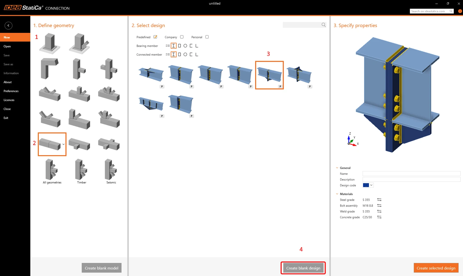
Task: Pick channel section for Connected member
Action: click(x=191, y=55)
